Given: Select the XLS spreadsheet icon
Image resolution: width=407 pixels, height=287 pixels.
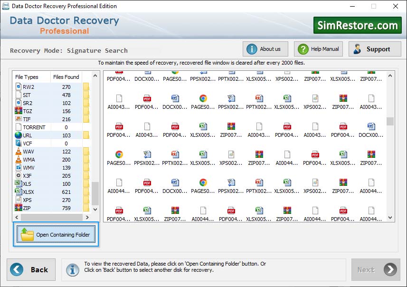Looking at the screenshot, I should tap(19, 183).
